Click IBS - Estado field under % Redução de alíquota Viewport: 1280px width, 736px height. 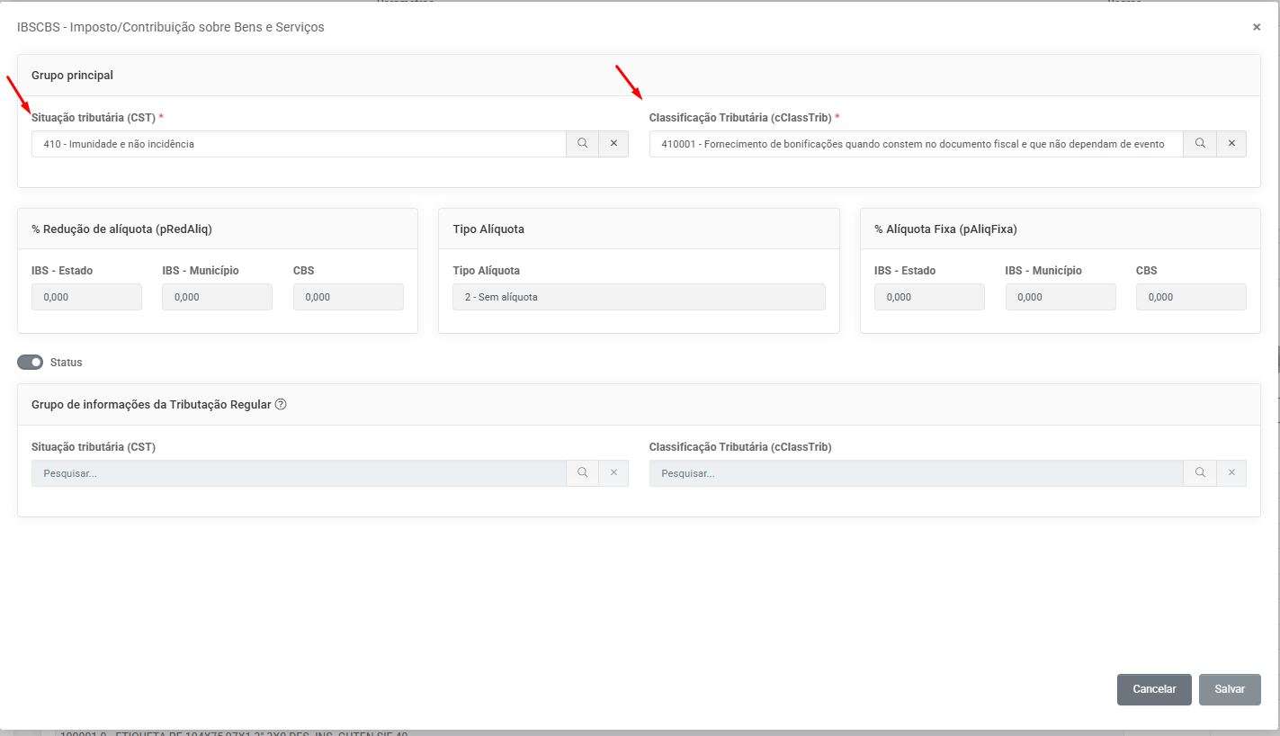pos(86,297)
